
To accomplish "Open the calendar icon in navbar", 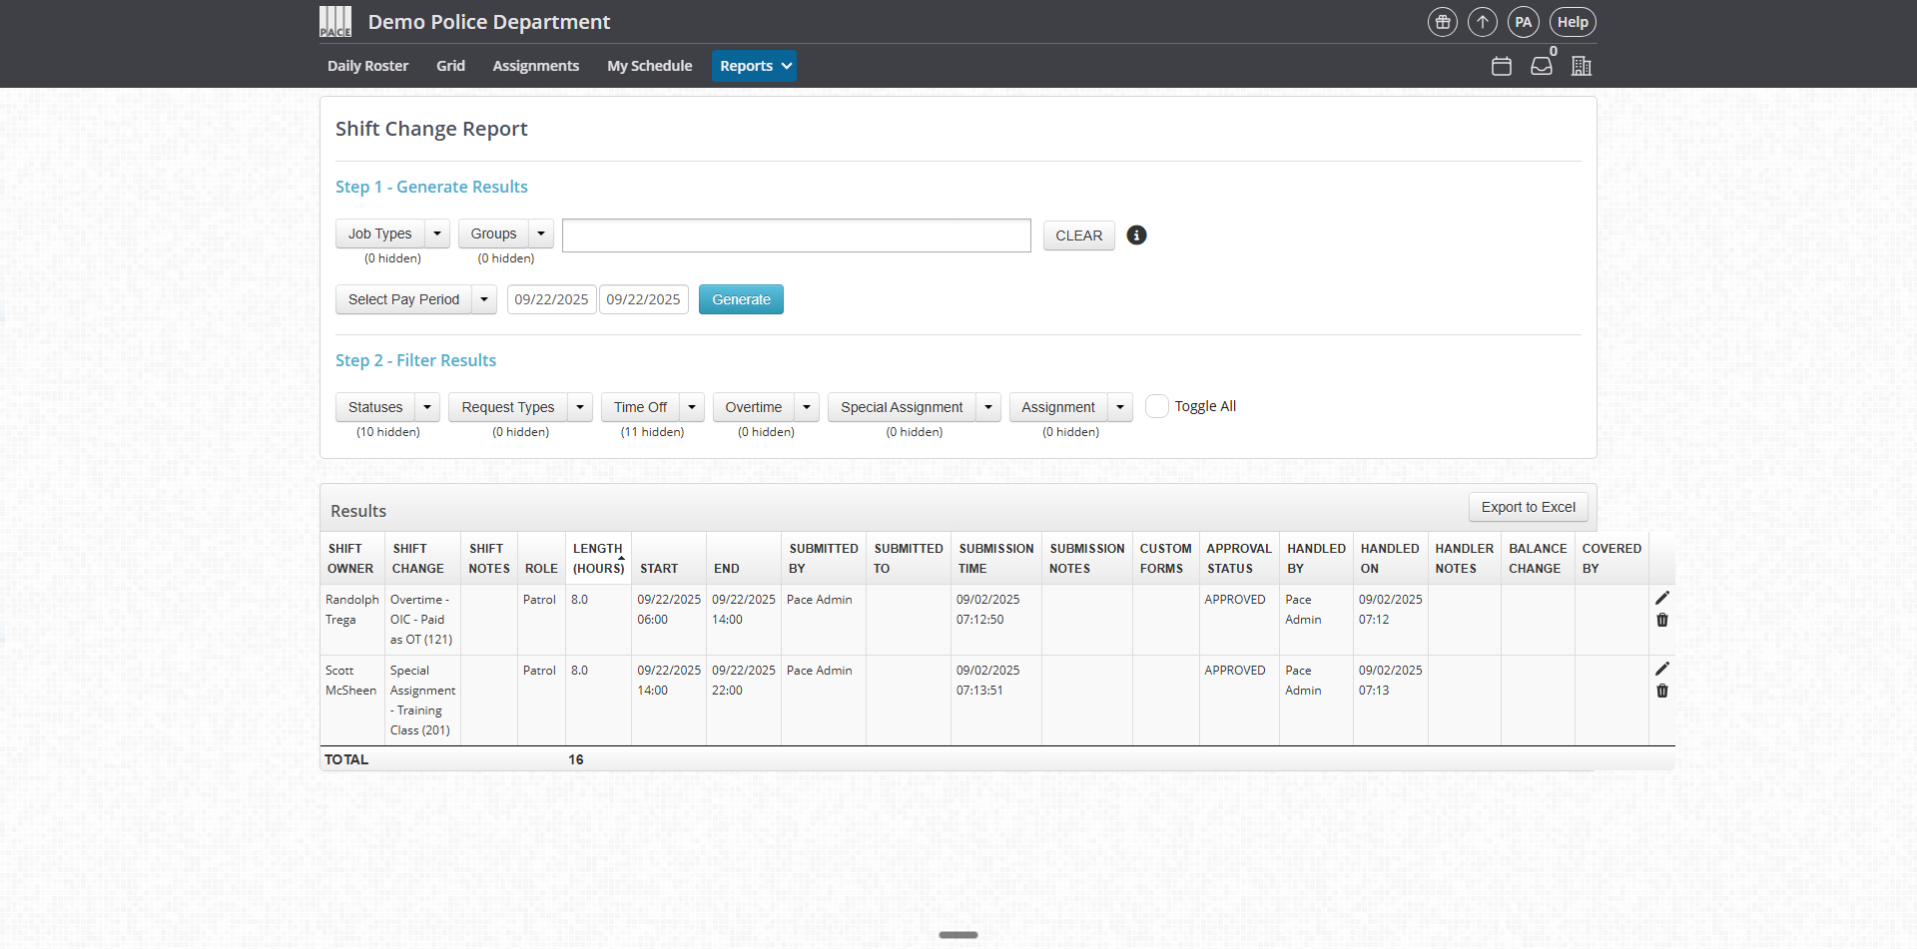I will (x=1501, y=66).
